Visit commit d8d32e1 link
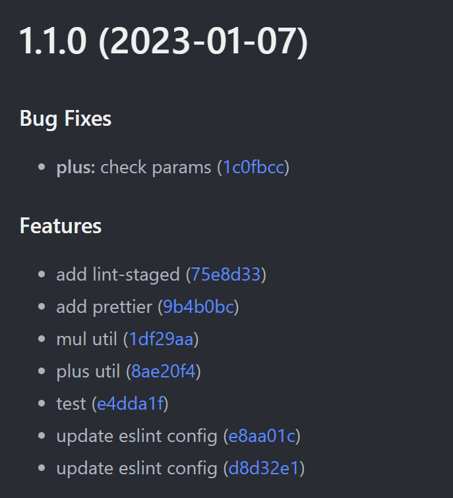 click(x=264, y=468)
